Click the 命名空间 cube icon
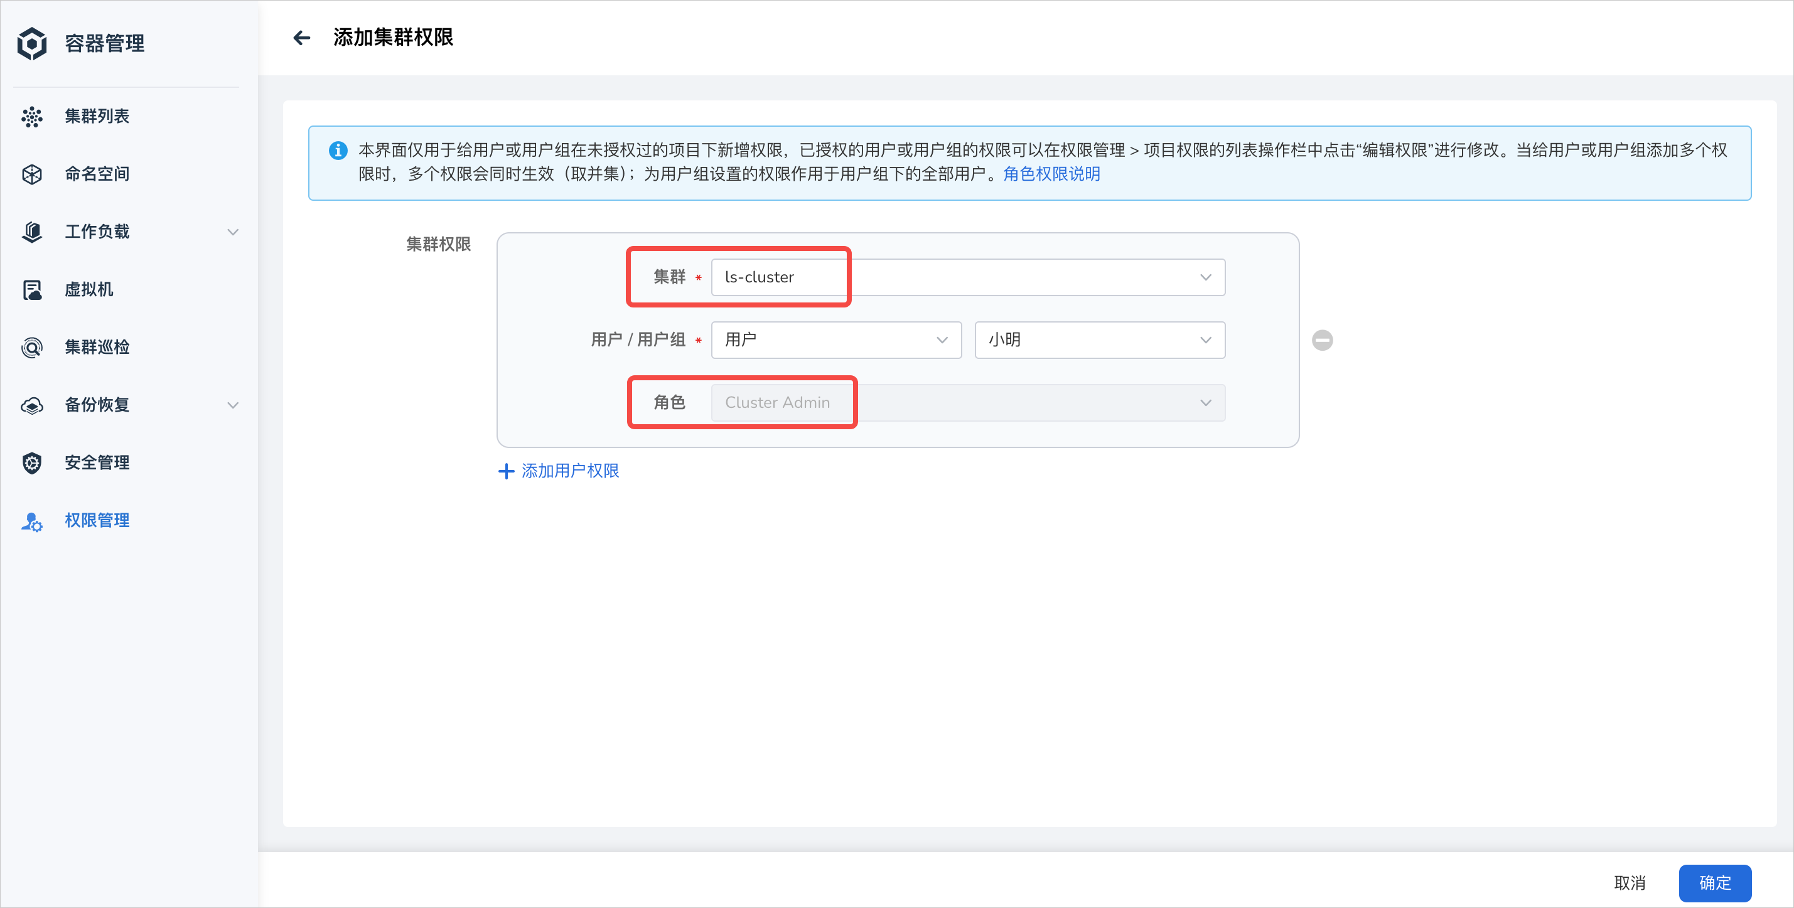Viewport: 1794px width, 908px height. pyautogui.click(x=32, y=174)
